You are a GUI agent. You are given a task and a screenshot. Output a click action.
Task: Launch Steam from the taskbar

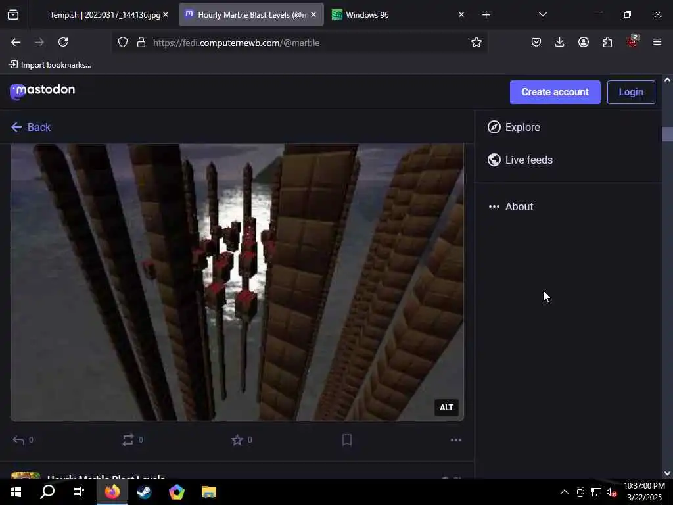144,492
